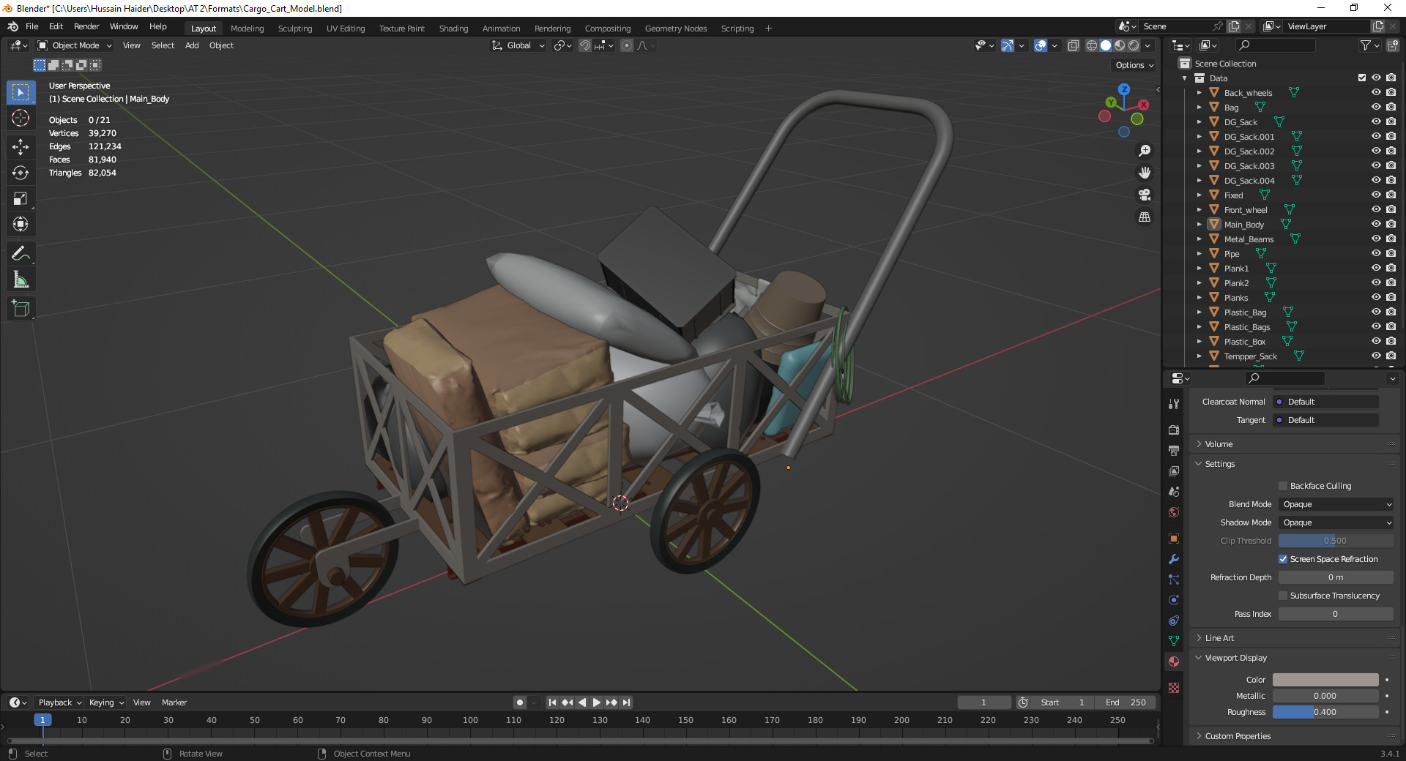This screenshot has height=761, width=1406.
Task: Activate the Scale tool
Action: pyautogui.click(x=21, y=198)
